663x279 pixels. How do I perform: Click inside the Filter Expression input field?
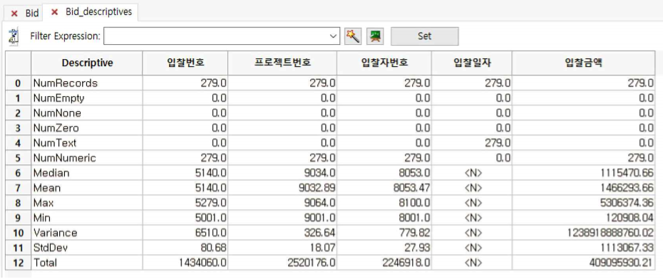215,36
